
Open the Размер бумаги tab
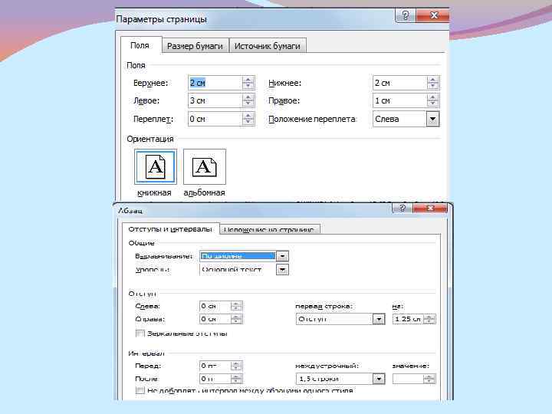[195, 46]
